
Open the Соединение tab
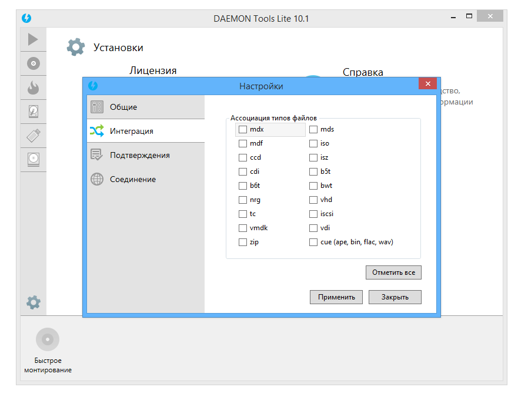[146, 179]
